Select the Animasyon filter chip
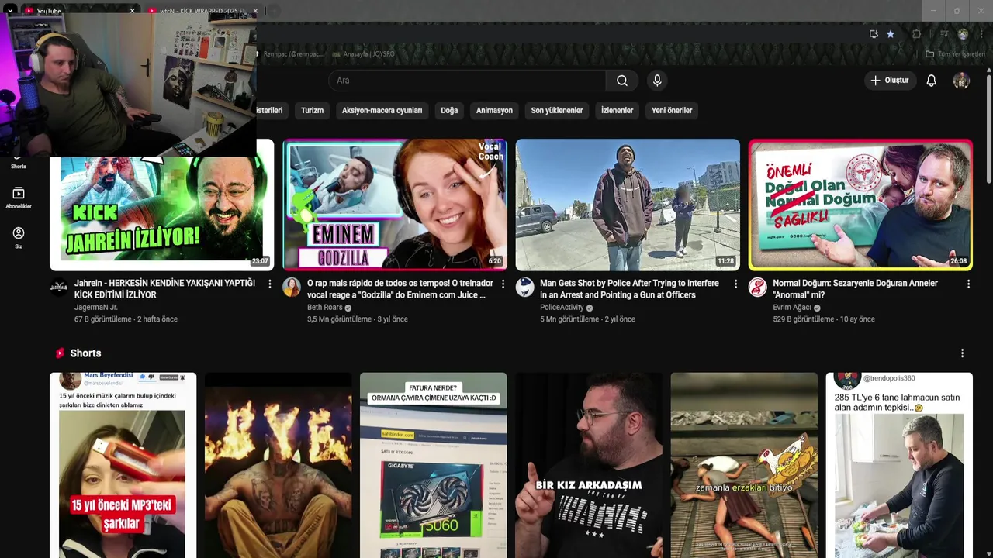This screenshot has width=993, height=558. (494, 110)
